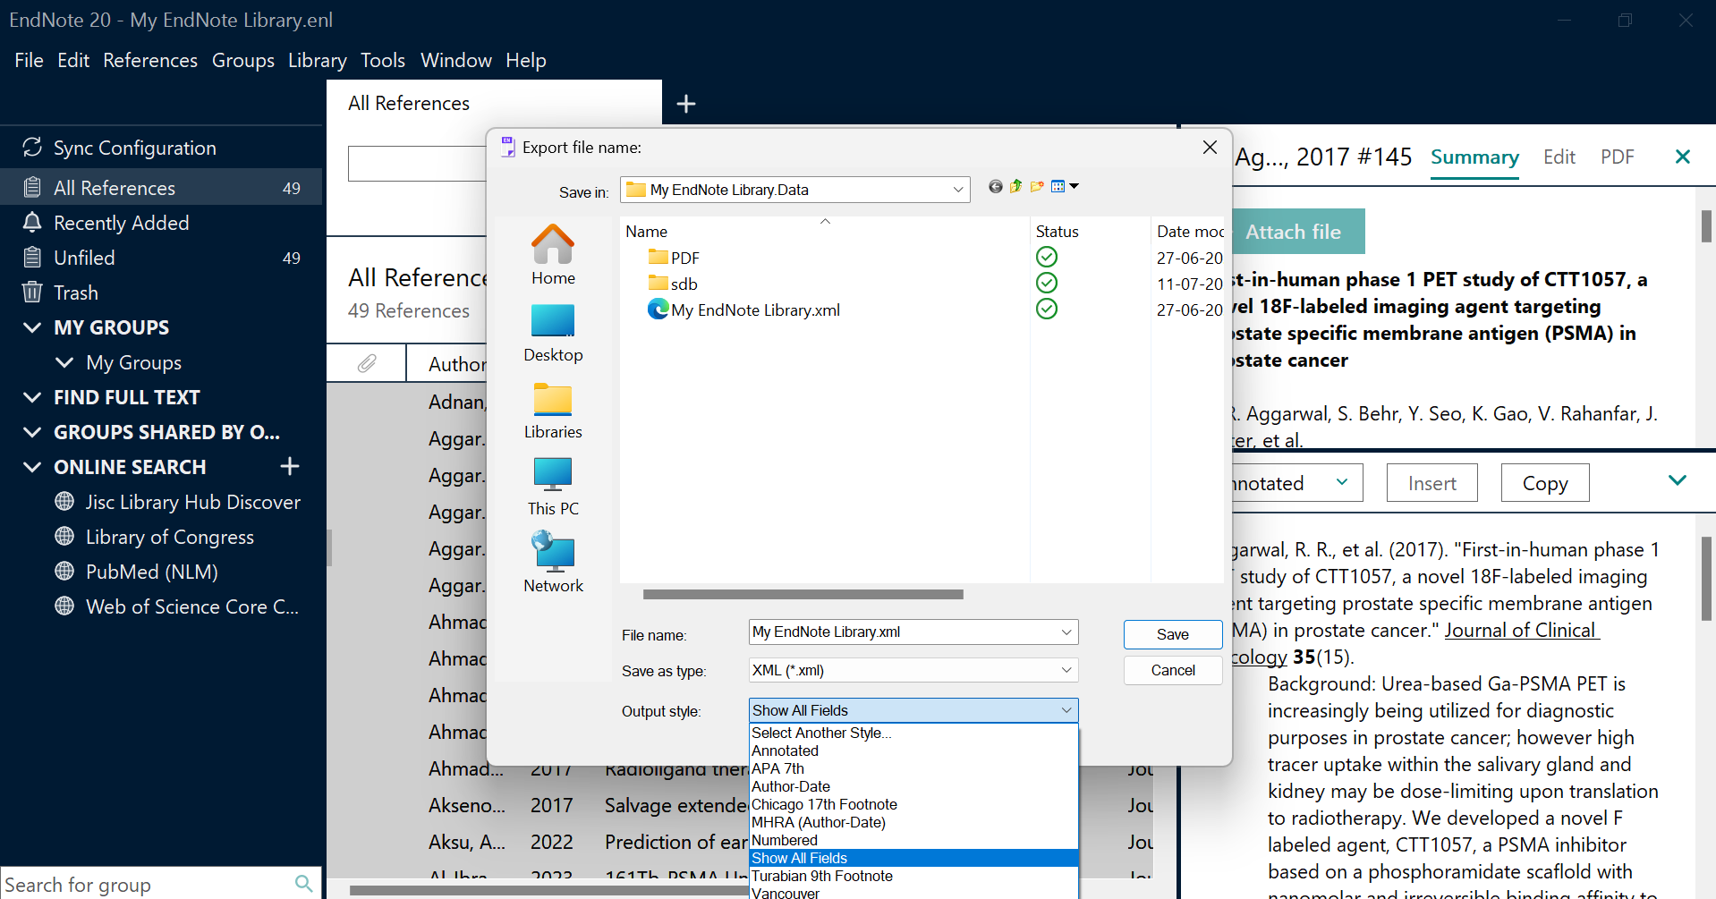The height and width of the screenshot is (899, 1716).
Task: Click the globe icon beside PubMed (NLM)
Action: (64, 571)
